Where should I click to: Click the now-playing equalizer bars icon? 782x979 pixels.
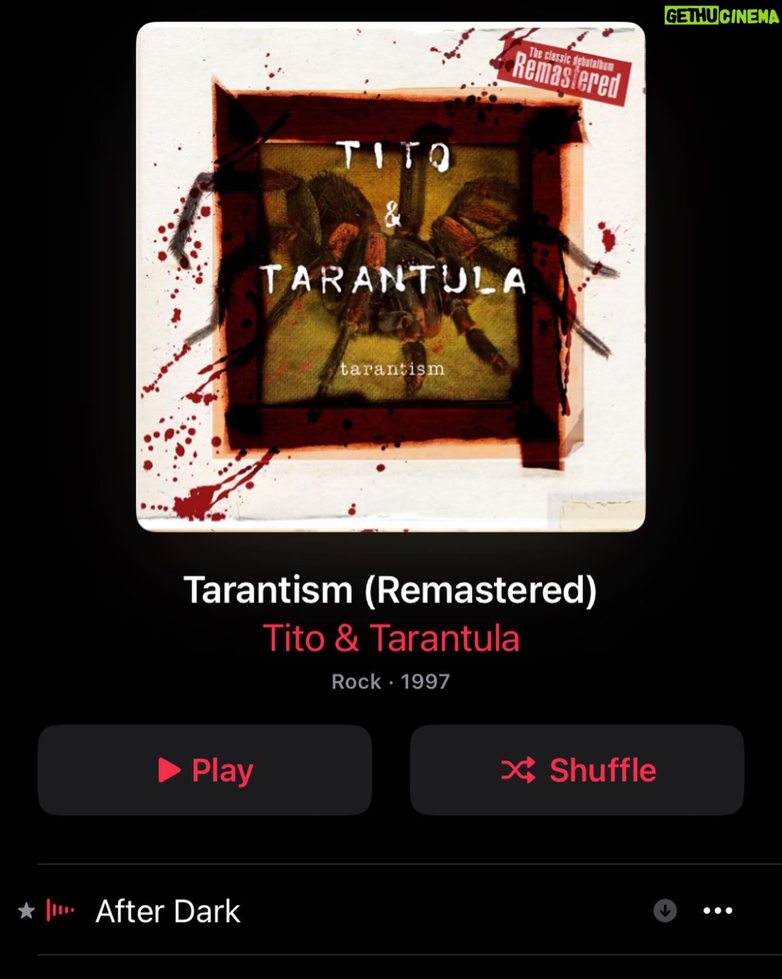60,910
